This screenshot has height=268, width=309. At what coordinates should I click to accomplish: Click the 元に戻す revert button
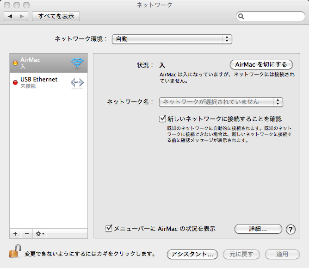[x=241, y=254]
